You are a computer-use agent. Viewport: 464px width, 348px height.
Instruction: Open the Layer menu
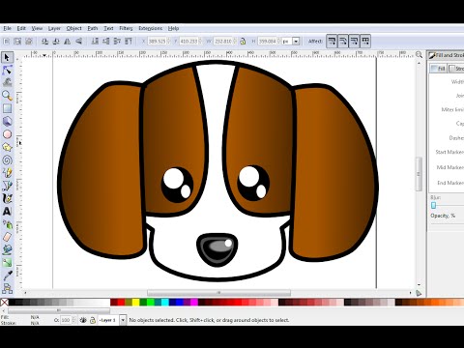tap(54, 28)
